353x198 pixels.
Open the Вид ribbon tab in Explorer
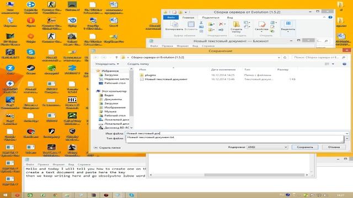[x=230, y=18]
